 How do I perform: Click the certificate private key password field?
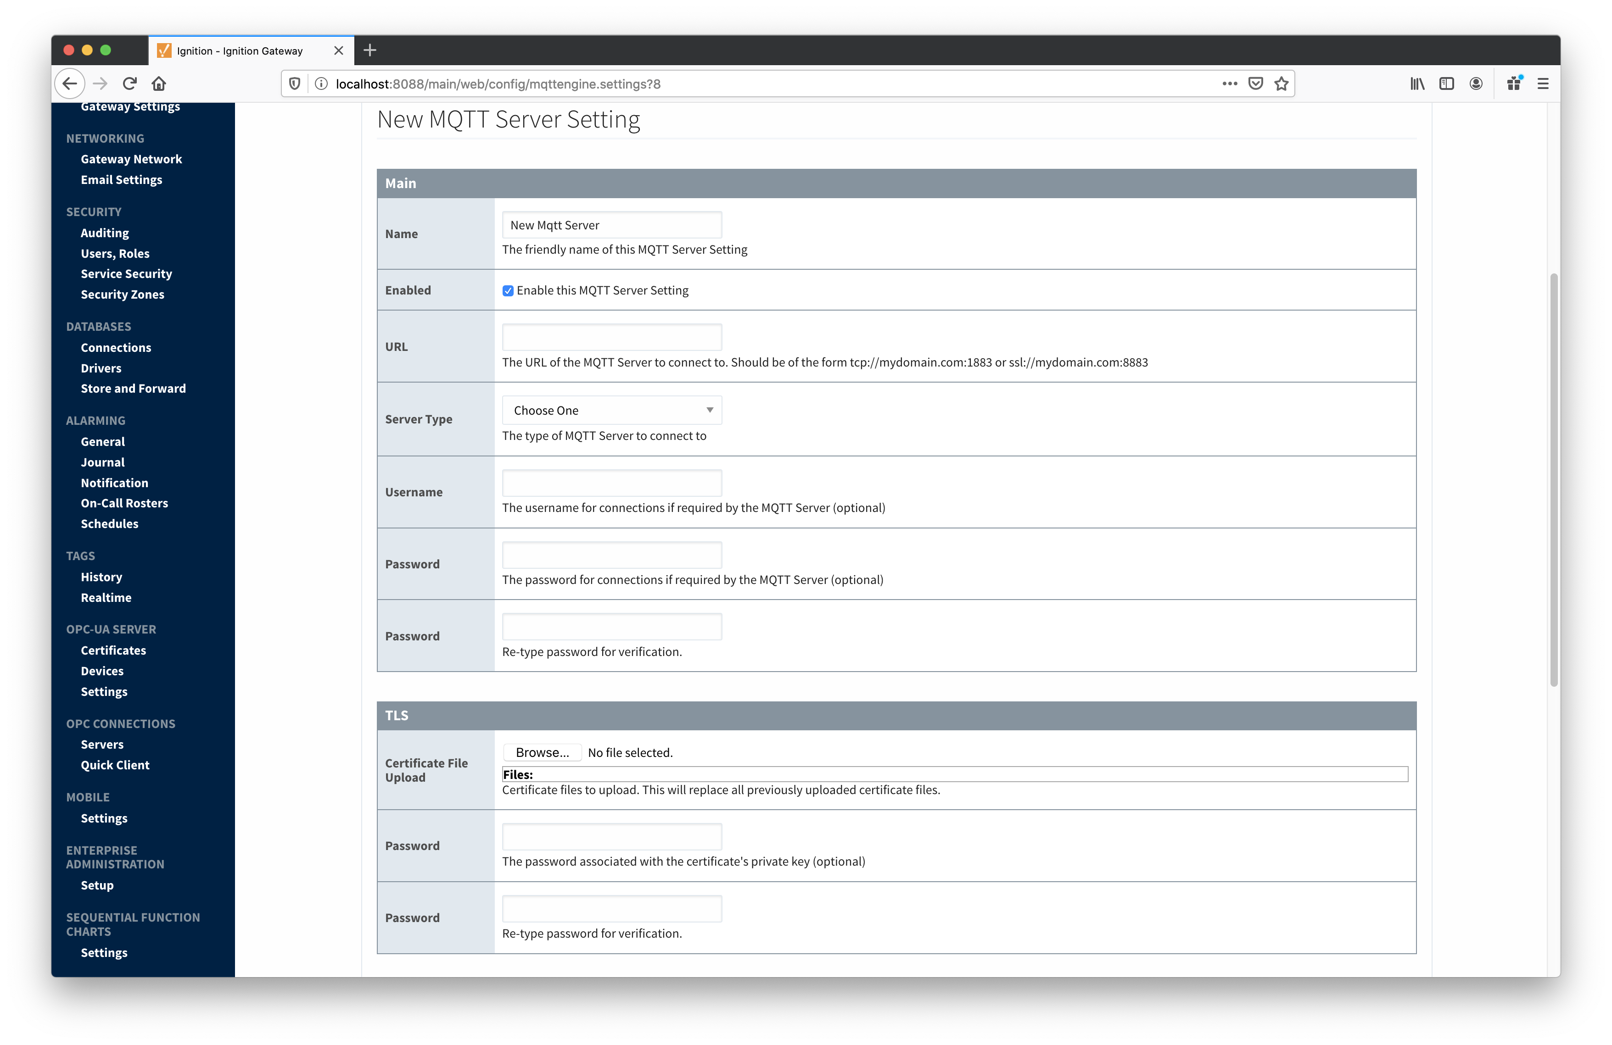coord(612,837)
